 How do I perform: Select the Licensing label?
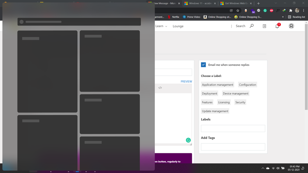[224, 103]
